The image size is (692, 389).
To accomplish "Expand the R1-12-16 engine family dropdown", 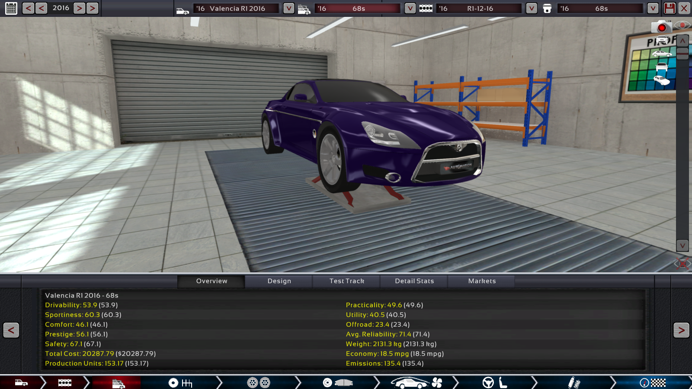I will (532, 8).
